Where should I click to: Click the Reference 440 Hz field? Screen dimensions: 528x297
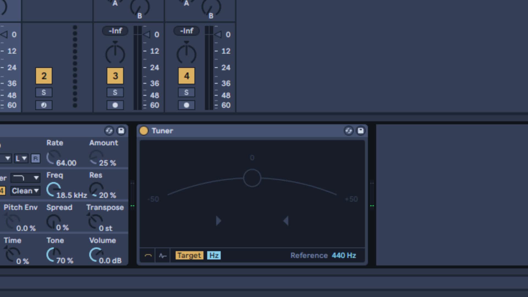click(x=343, y=255)
